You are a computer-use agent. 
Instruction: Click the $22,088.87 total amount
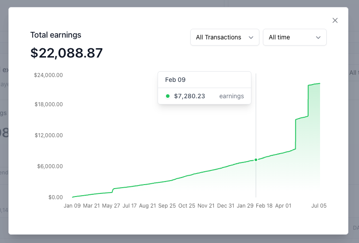pos(67,53)
